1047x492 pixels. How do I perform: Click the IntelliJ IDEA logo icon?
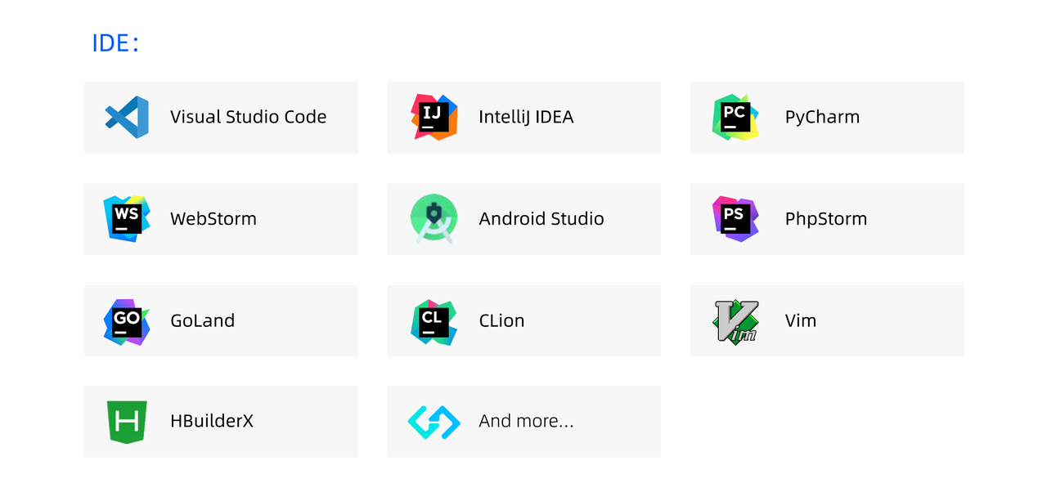pyautogui.click(x=434, y=117)
